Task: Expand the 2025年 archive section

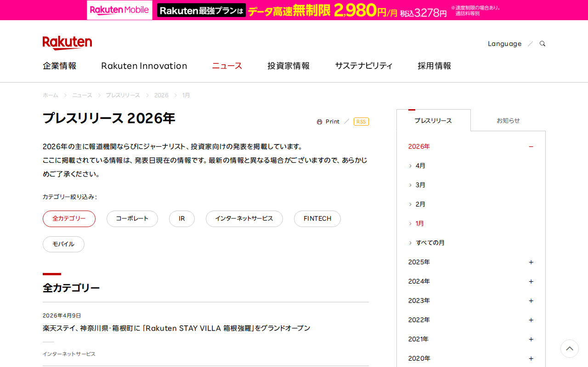Action: tap(471, 262)
